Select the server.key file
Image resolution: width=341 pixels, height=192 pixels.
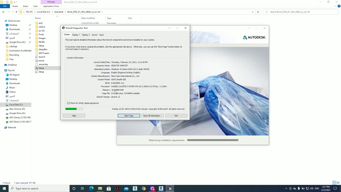43,64
